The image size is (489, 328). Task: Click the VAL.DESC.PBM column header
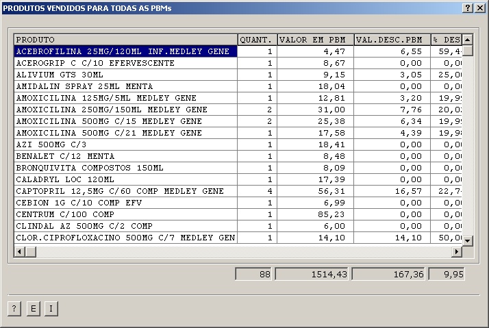point(392,40)
